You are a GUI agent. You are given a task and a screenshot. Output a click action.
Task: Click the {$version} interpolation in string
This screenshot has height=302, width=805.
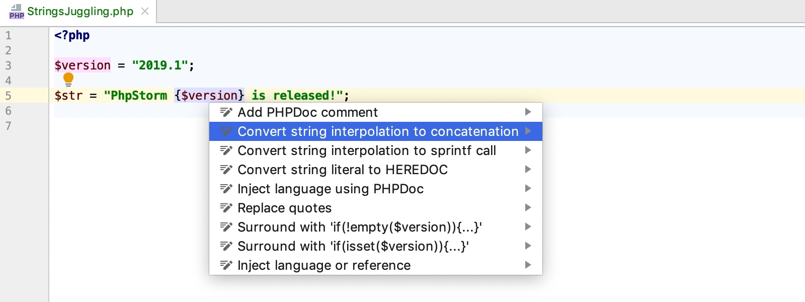(x=209, y=96)
